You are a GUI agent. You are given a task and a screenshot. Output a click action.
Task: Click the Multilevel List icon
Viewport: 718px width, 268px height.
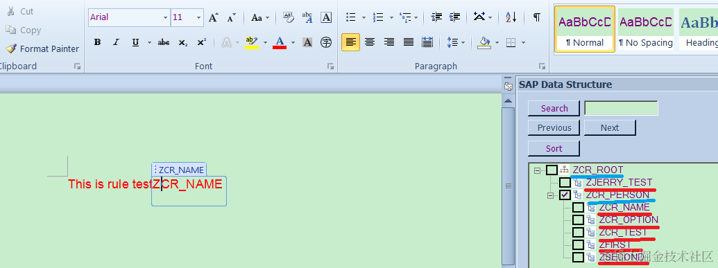[405, 17]
